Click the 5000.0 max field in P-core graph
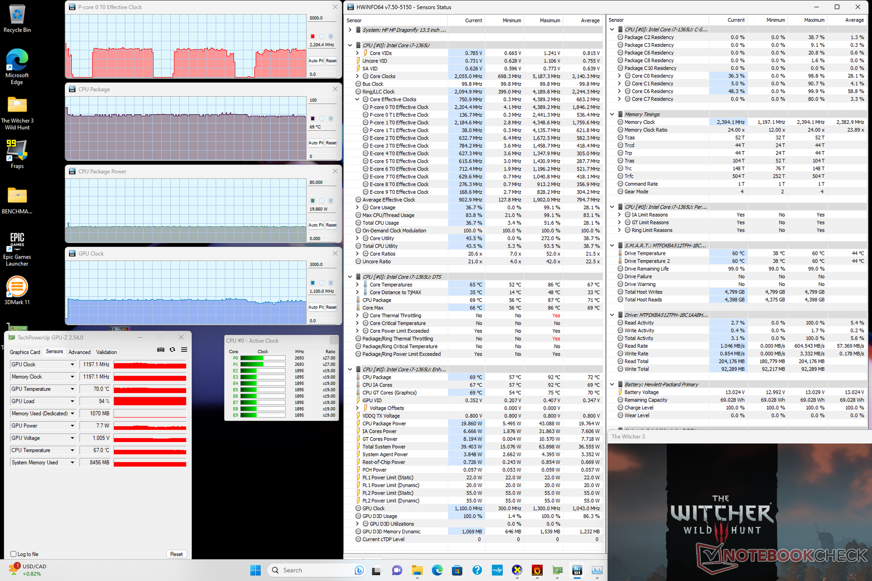 click(322, 18)
